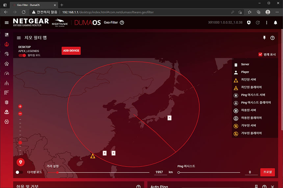283x188 pixels.
Task: Open the traffic controller icon in sidebar
Action: pyautogui.click(x=7, y=102)
